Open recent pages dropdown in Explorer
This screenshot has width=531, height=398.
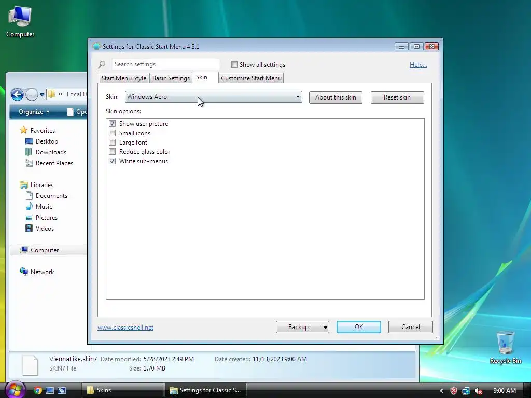coord(42,95)
